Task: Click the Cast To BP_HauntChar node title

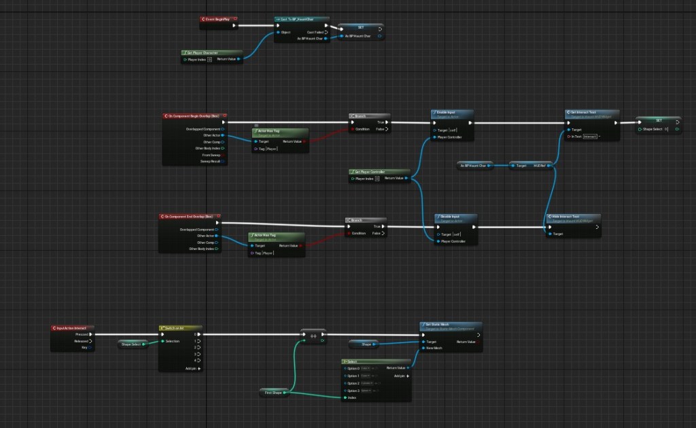Action: [x=302, y=19]
